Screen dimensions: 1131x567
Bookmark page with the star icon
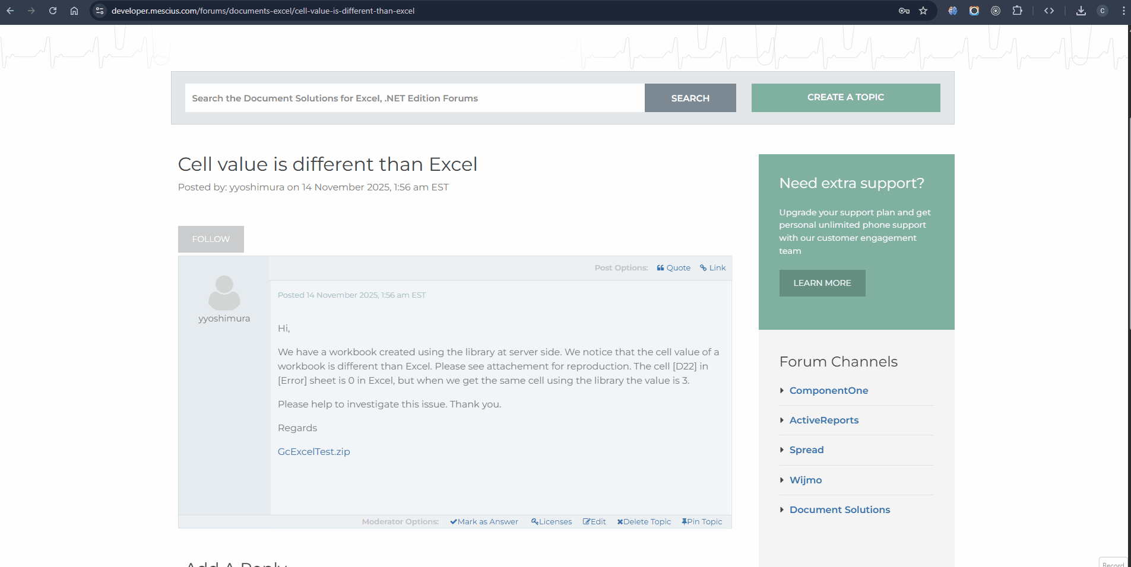(x=923, y=11)
